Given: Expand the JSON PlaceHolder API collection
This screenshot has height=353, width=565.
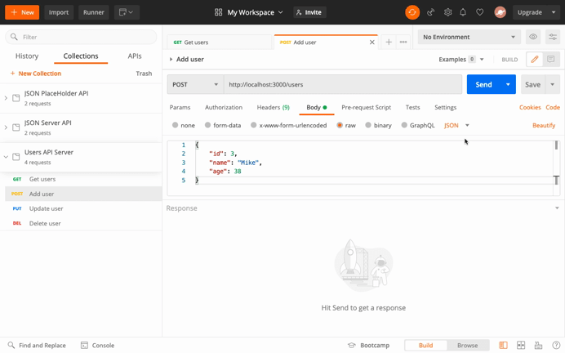Looking at the screenshot, I should click(6, 98).
